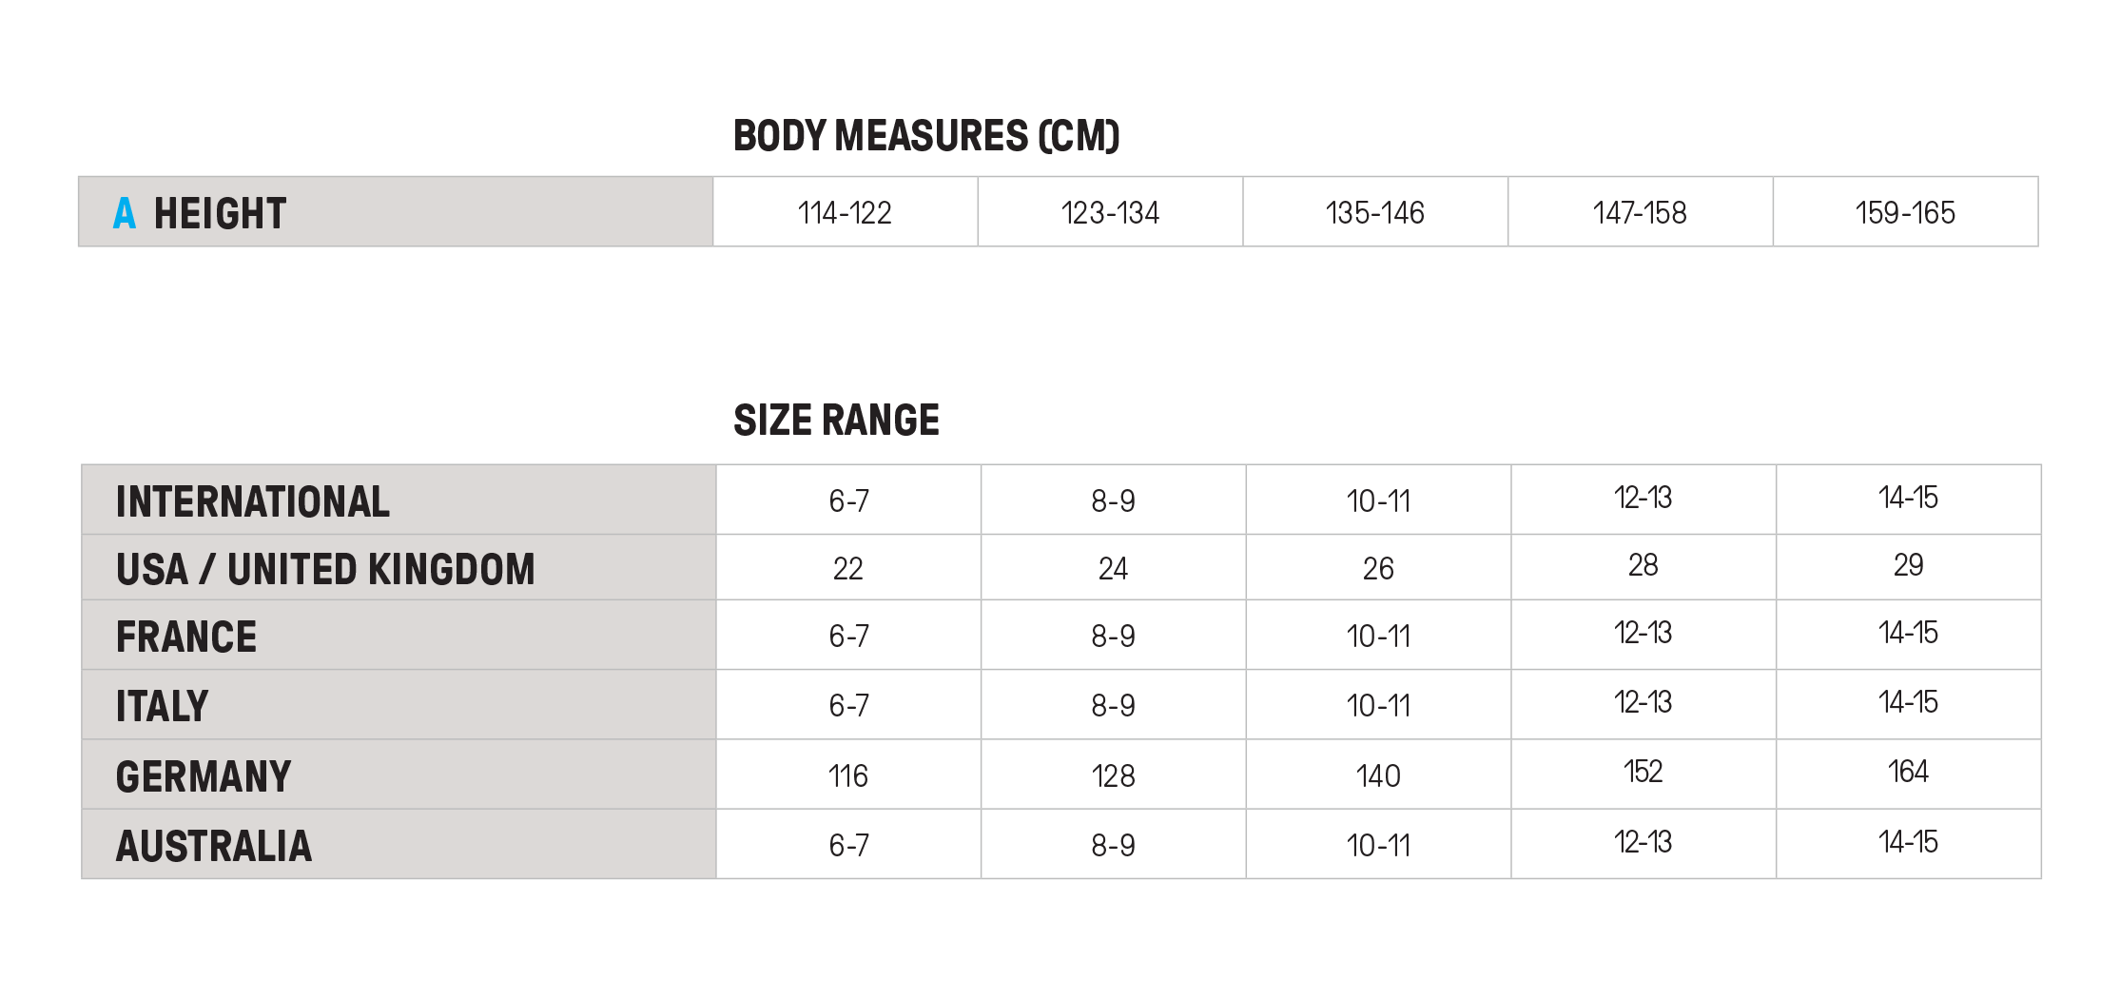Click the Size Range heading

point(836,421)
